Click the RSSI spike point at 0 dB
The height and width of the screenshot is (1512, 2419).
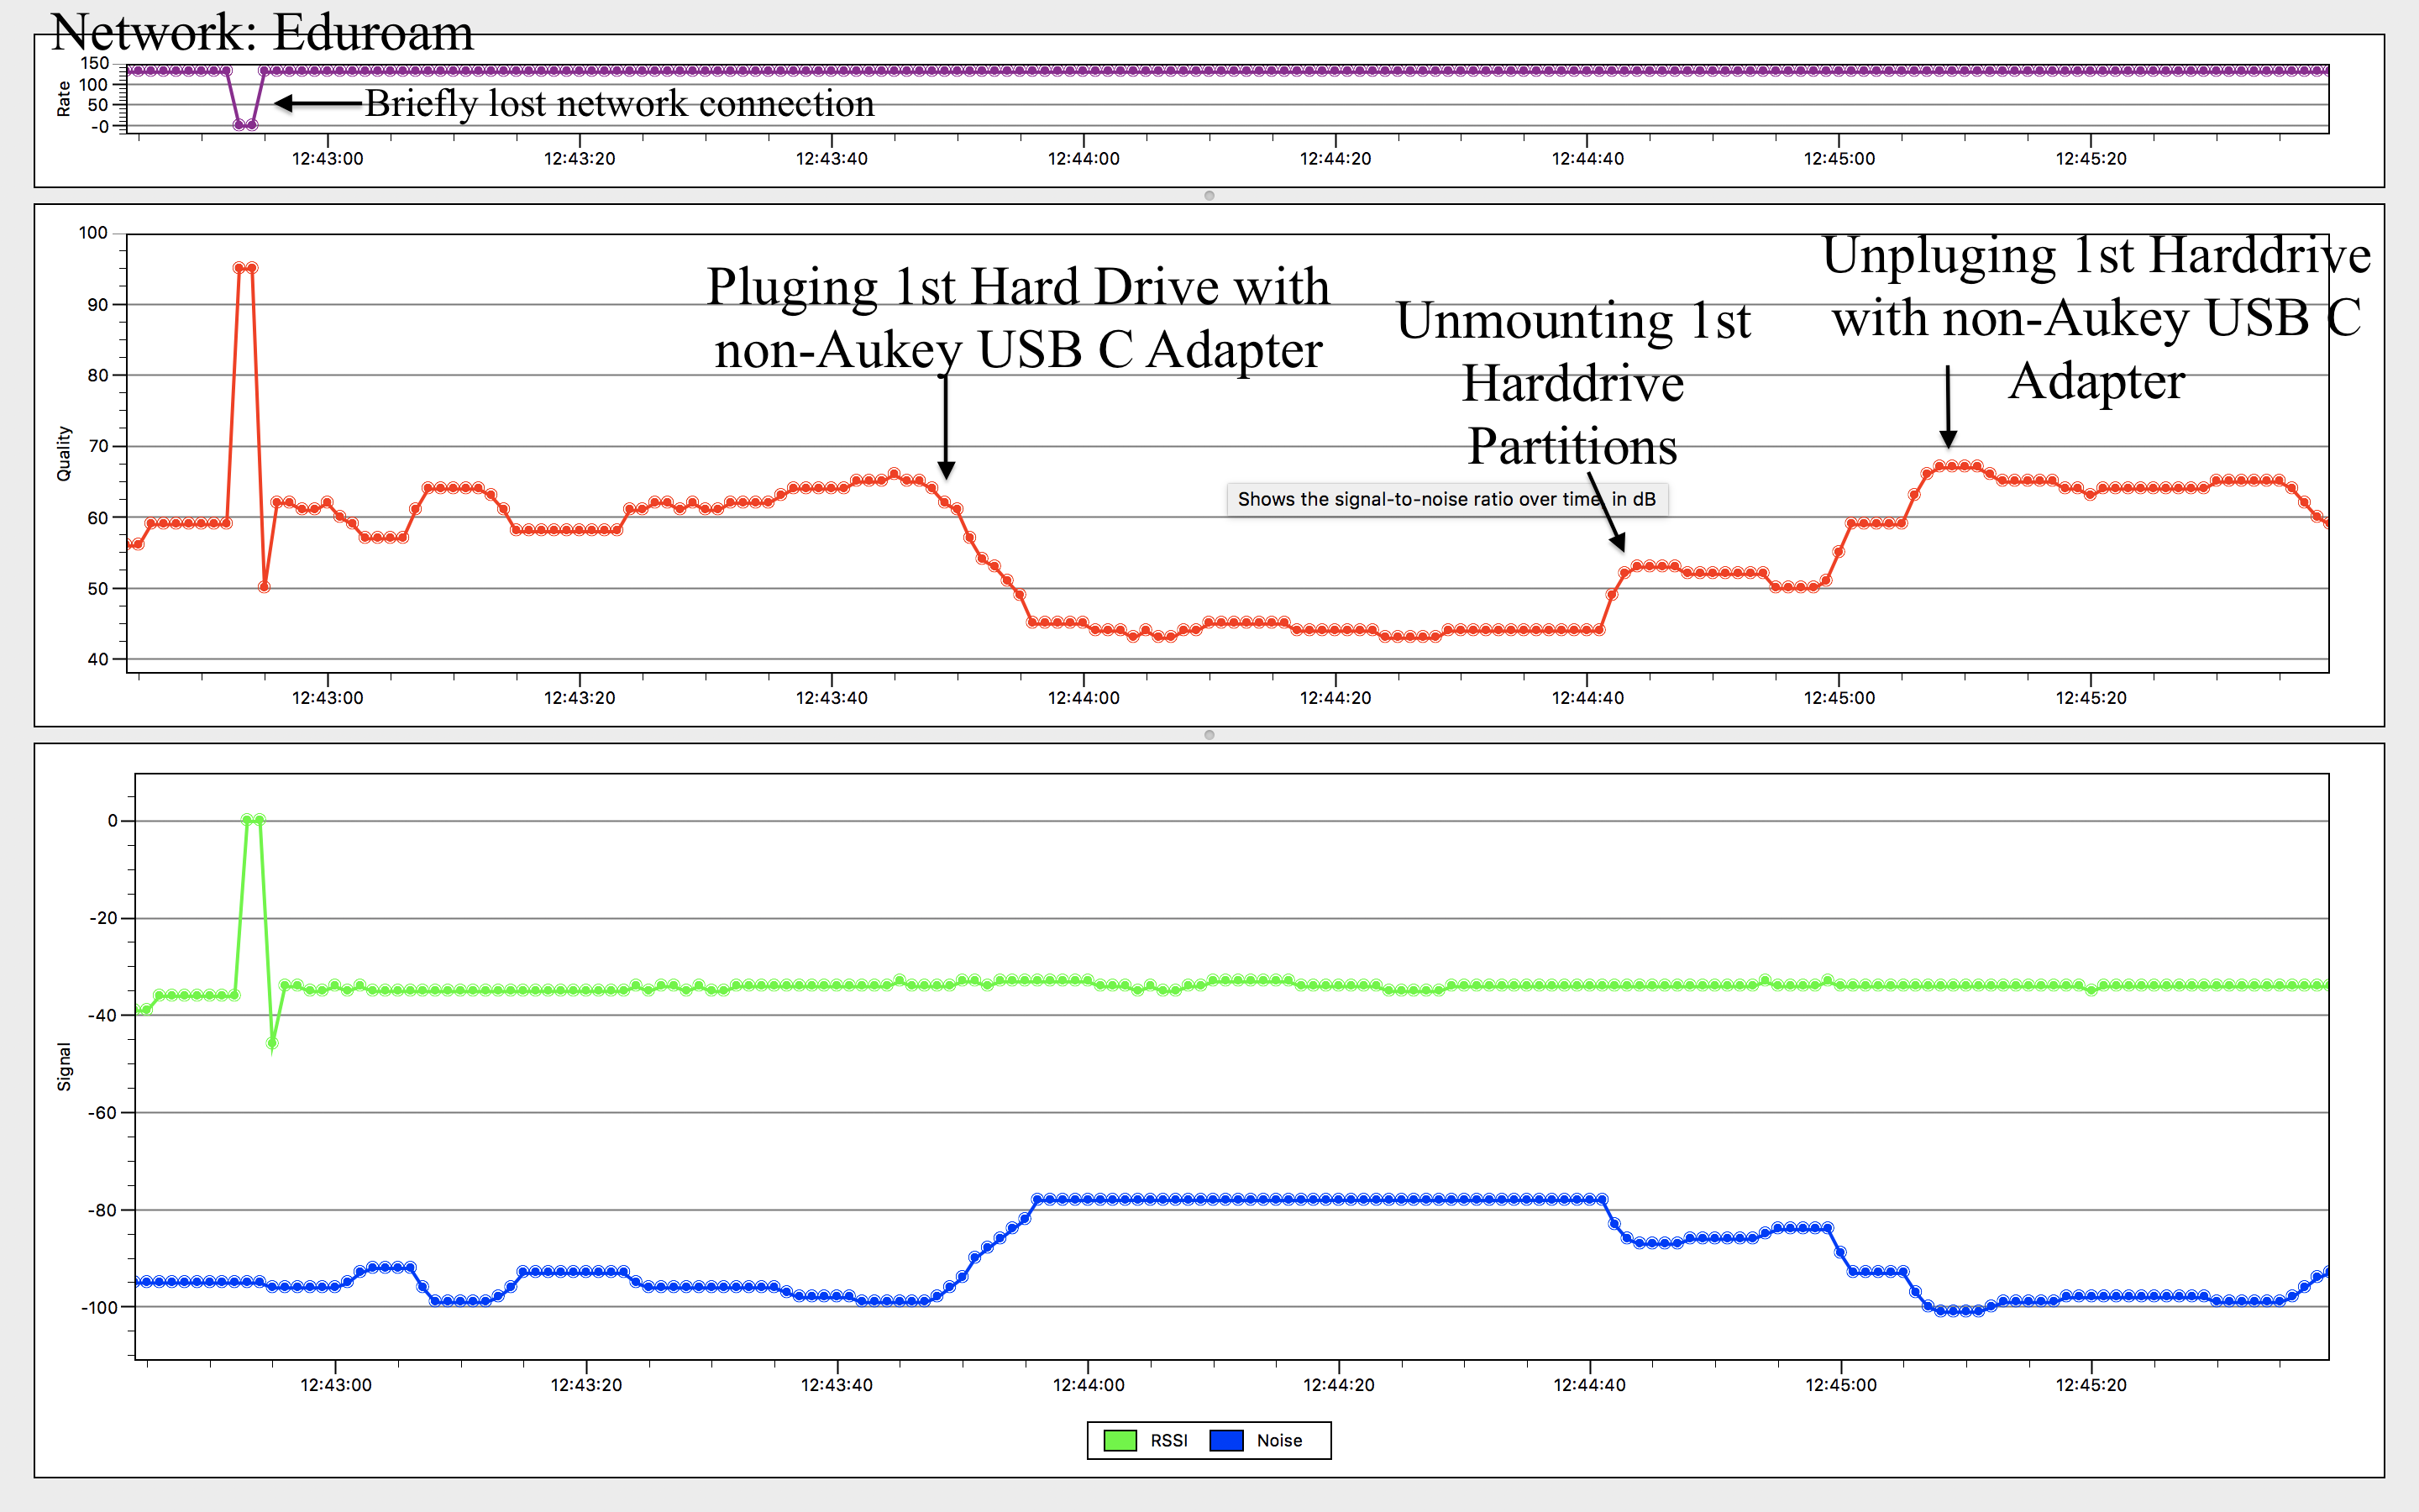pos(248,820)
